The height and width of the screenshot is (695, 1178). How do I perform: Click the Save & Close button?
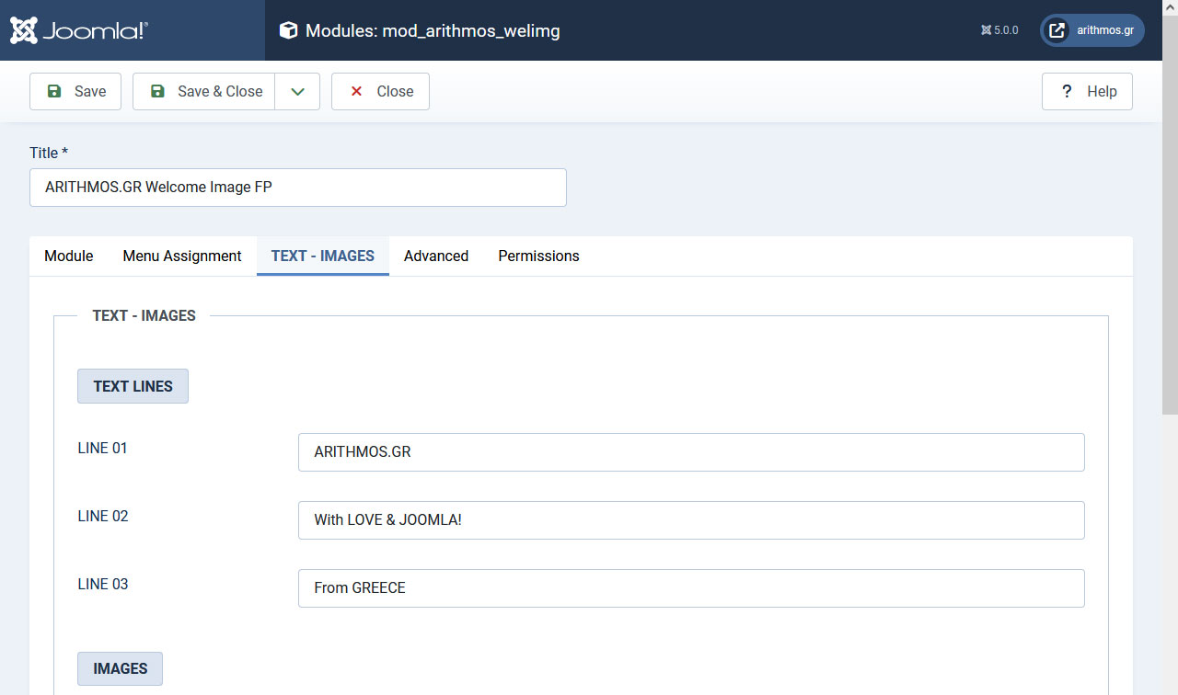click(x=204, y=91)
